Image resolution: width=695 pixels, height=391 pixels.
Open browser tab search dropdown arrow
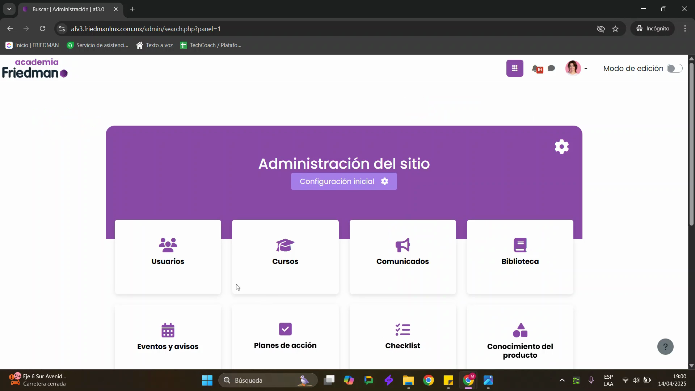pyautogui.click(x=9, y=9)
